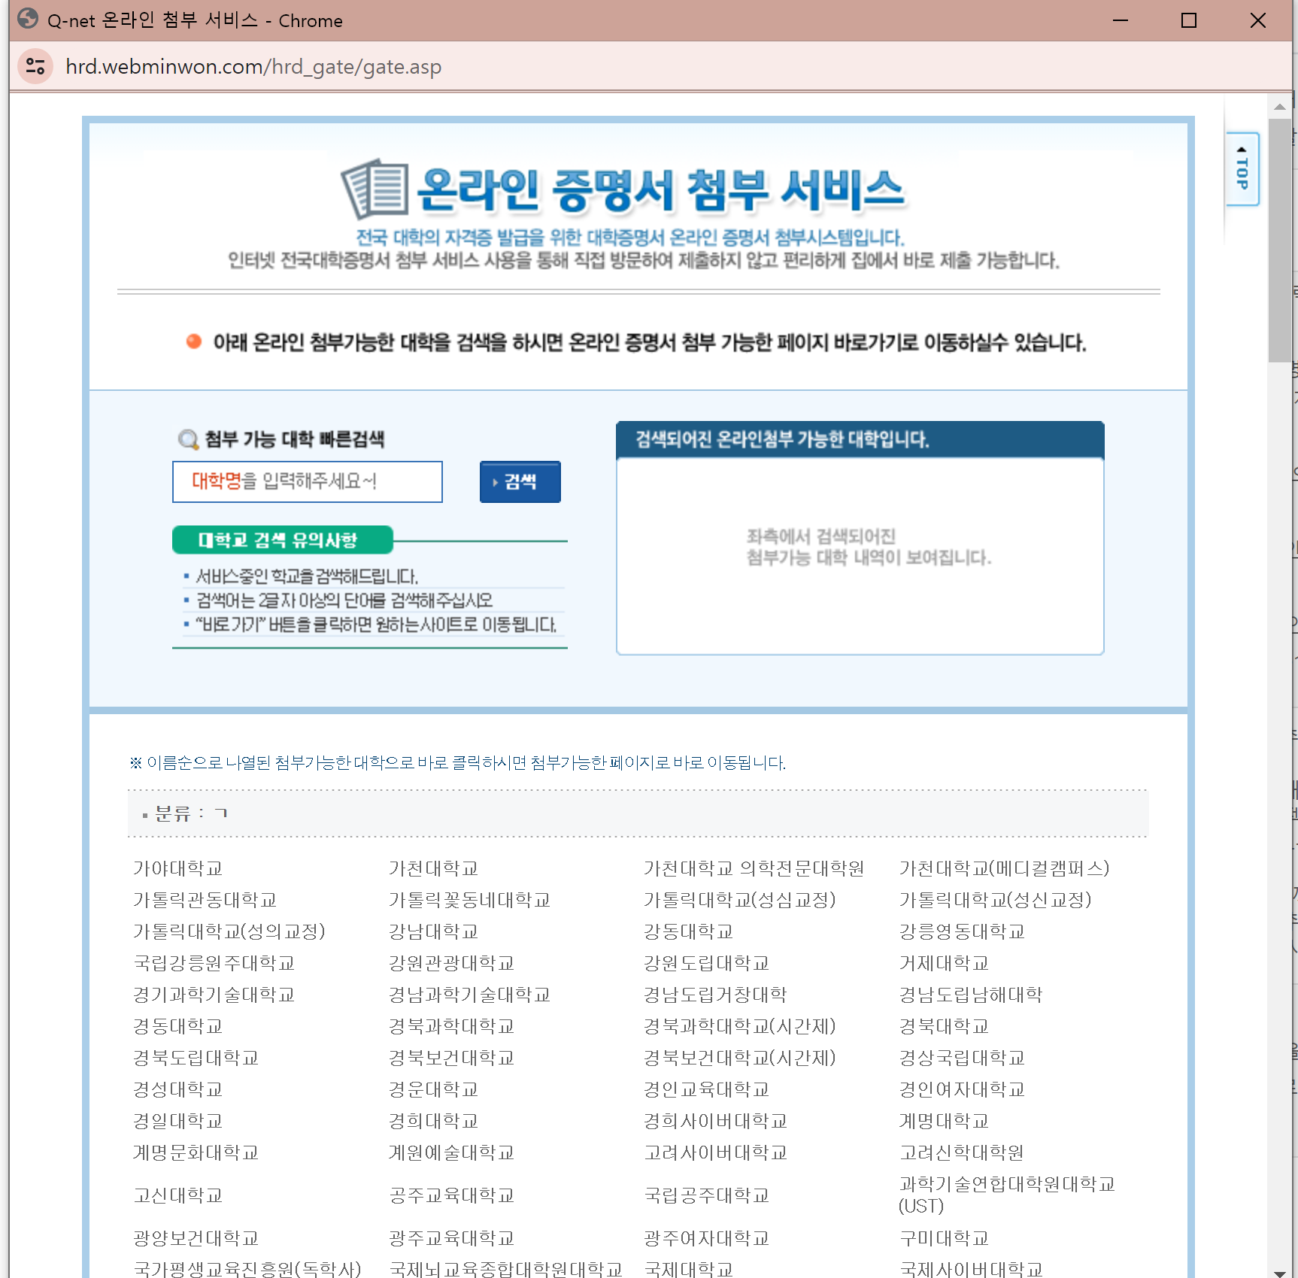Select 강원관광대학교 from the list
Viewport: 1298px width, 1278px height.
click(452, 963)
